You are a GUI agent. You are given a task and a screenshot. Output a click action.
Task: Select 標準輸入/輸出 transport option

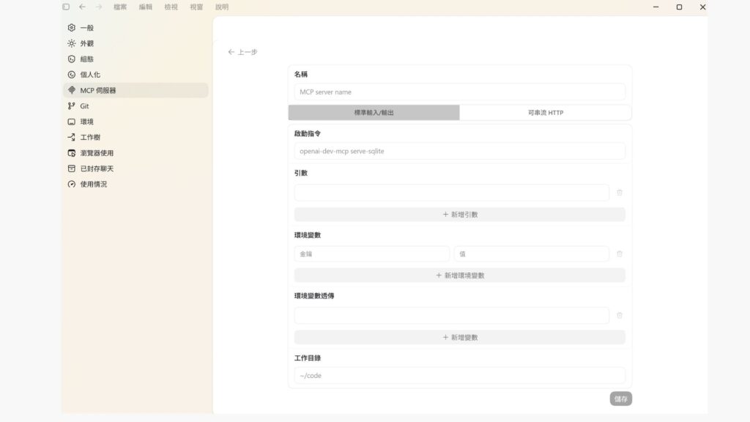pos(374,113)
